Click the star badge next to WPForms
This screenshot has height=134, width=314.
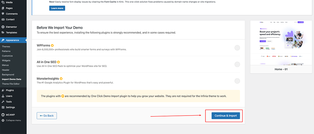[52, 46]
